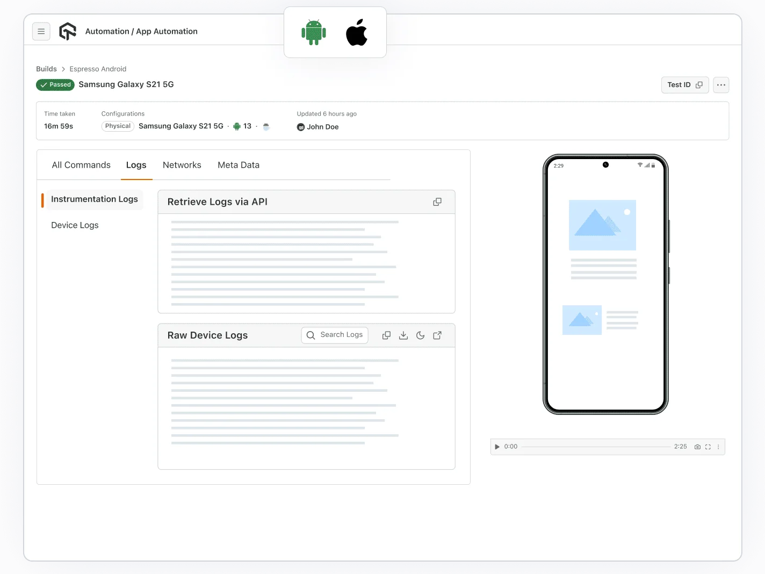The width and height of the screenshot is (765, 574).
Task: Copy the raw device logs
Action: (386, 335)
